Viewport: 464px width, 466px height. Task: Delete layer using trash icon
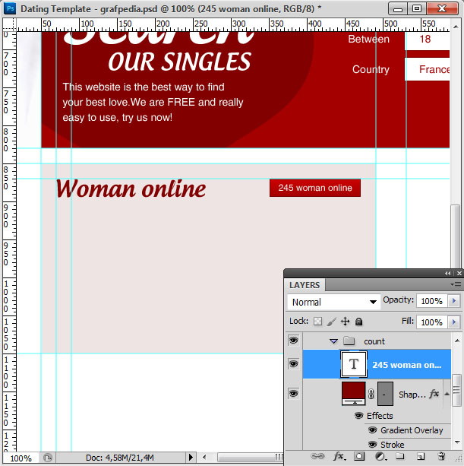(441, 456)
